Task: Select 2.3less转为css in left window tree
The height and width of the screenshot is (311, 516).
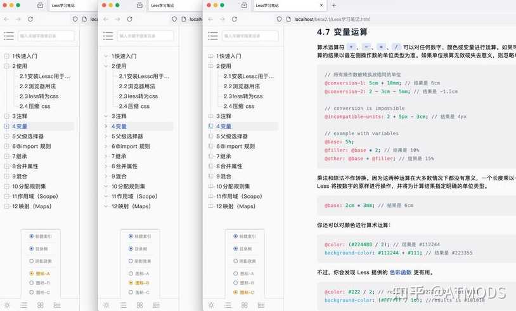Action: (x=39, y=96)
